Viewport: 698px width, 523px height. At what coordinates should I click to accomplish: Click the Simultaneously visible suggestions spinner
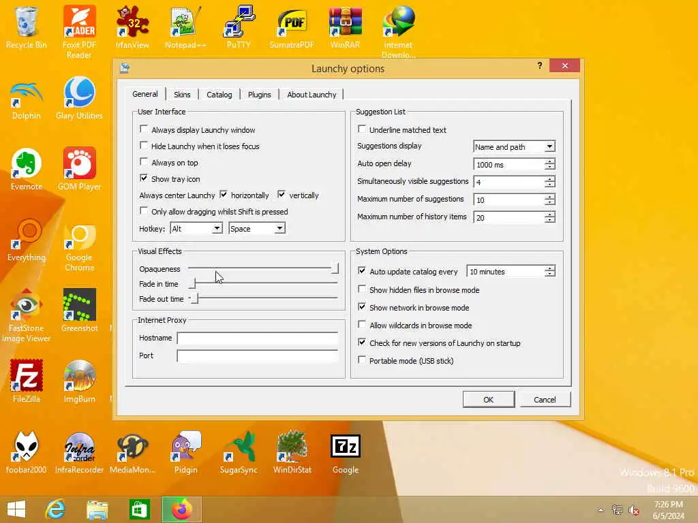pos(550,182)
